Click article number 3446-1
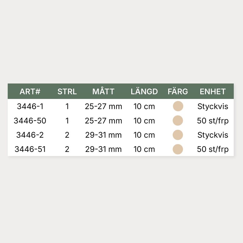 (x=30, y=106)
